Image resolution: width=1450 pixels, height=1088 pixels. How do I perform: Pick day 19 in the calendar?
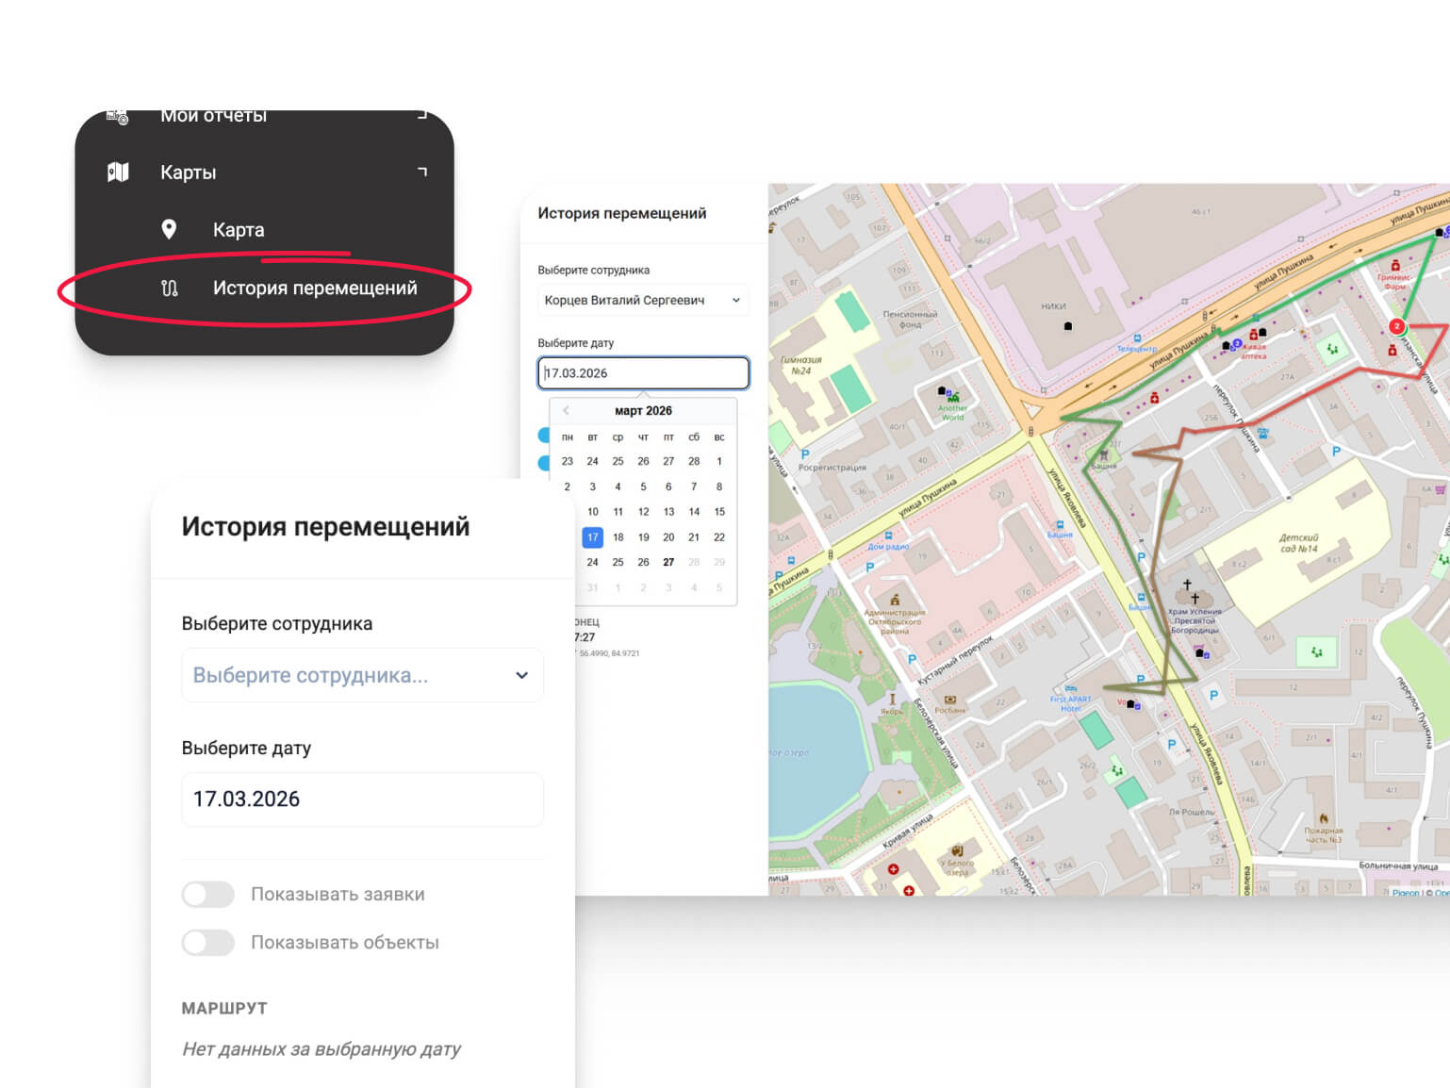point(643,536)
